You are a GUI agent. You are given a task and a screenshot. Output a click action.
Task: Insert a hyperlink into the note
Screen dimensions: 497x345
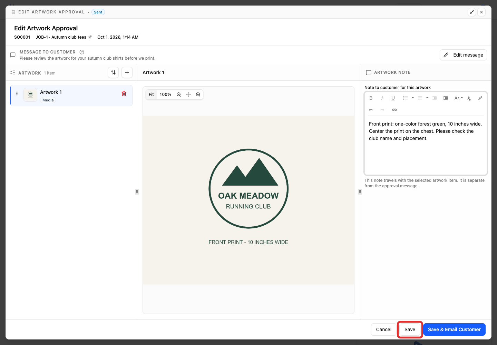pyautogui.click(x=394, y=110)
